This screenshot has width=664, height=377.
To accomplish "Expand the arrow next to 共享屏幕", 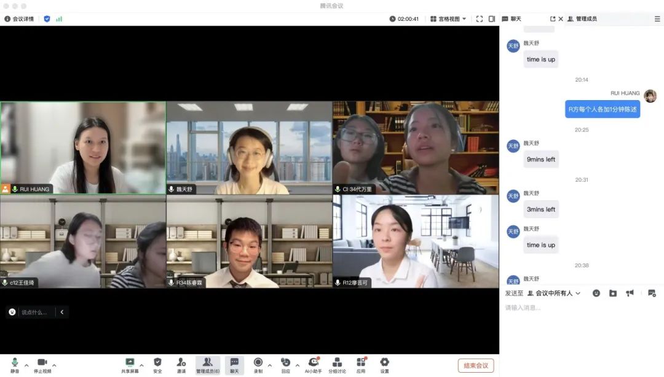I will pos(142,365).
